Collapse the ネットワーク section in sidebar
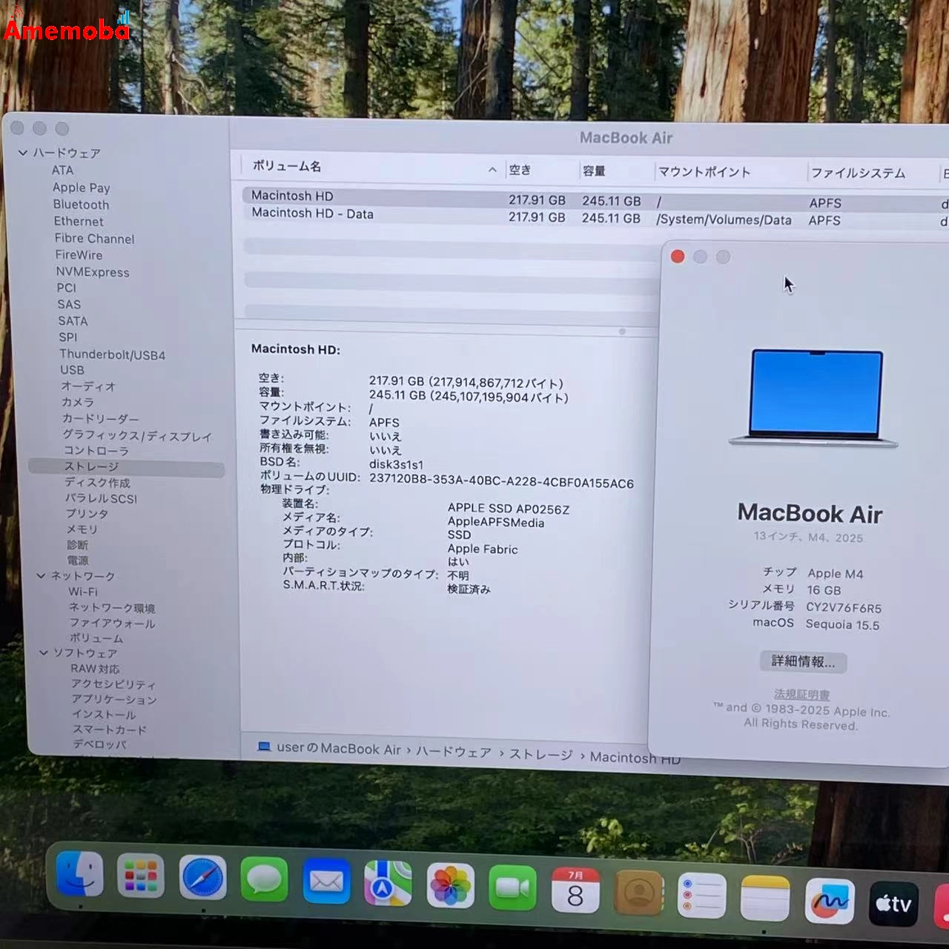 (x=42, y=575)
